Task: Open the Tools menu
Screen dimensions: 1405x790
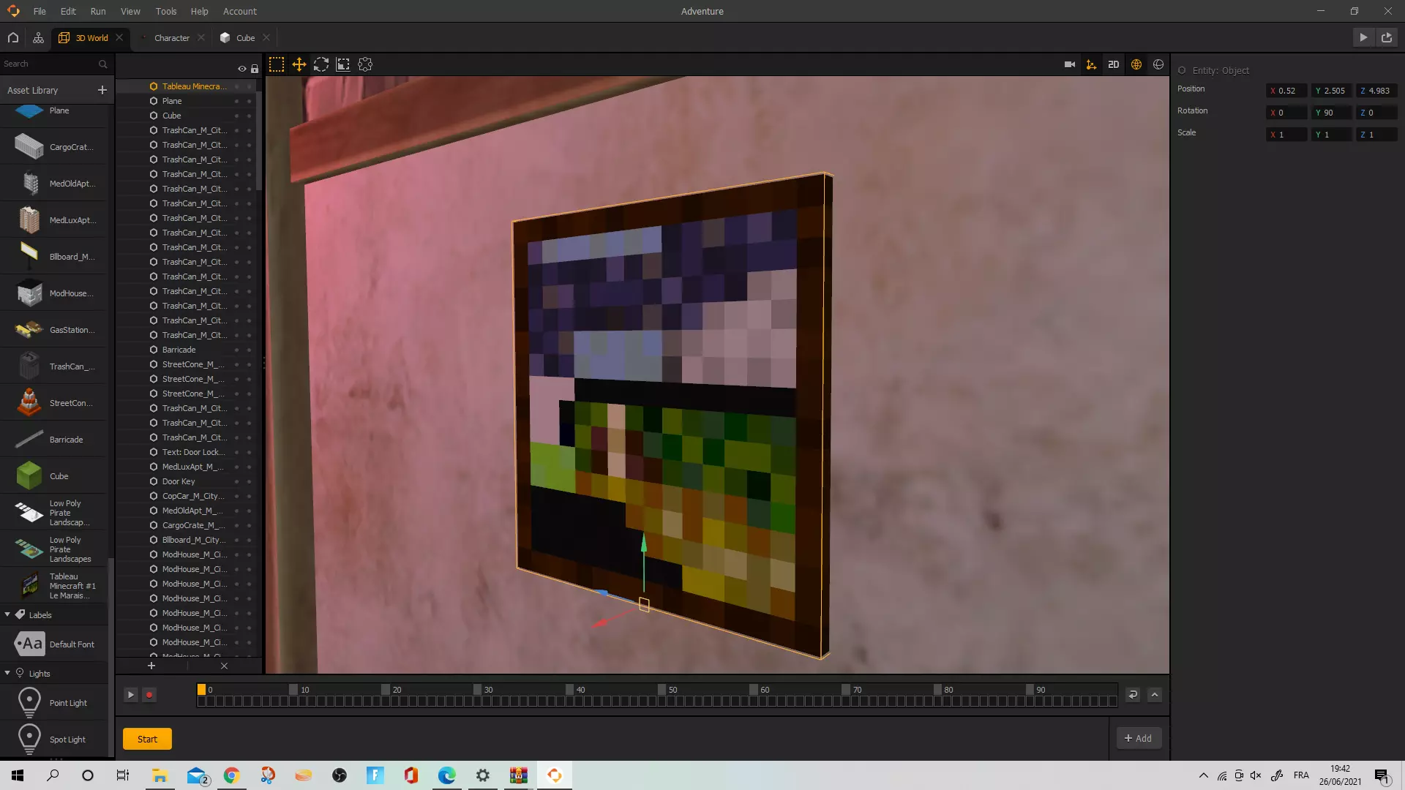Action: [165, 11]
